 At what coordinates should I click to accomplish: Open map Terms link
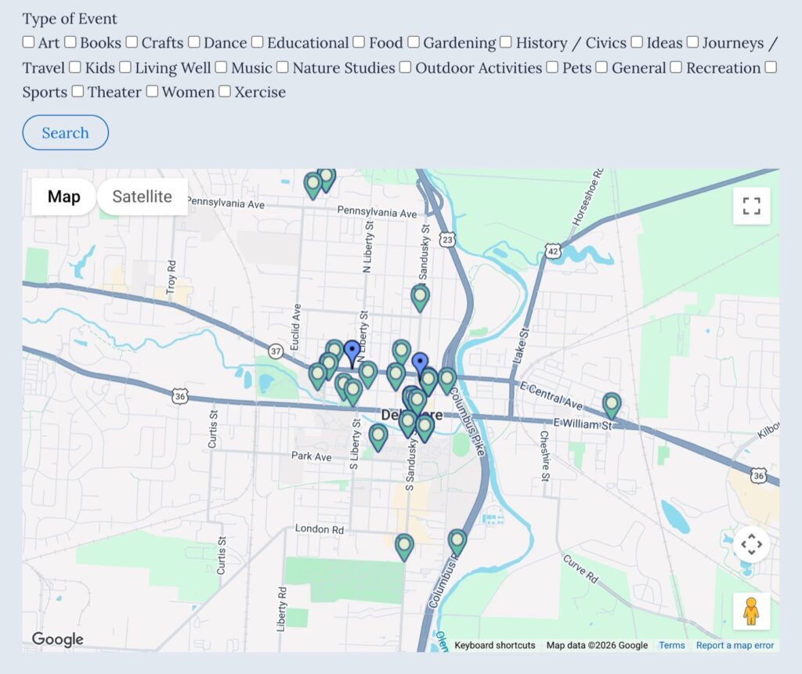671,645
